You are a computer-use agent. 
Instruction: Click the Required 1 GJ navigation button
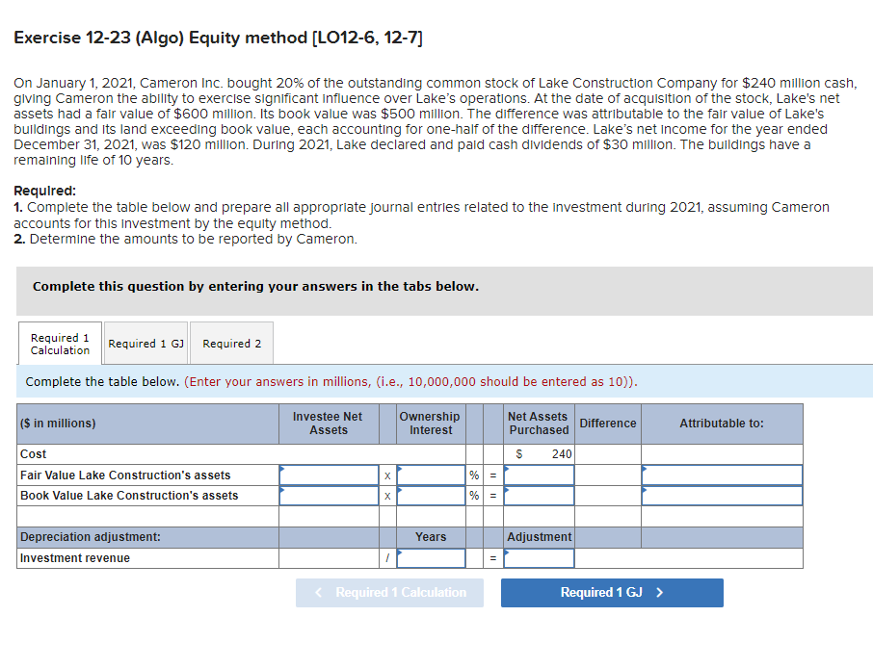pyautogui.click(x=611, y=592)
